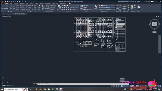Open the Annotate ribbon tab
This screenshot has width=162, height=91.
coord(16,3)
